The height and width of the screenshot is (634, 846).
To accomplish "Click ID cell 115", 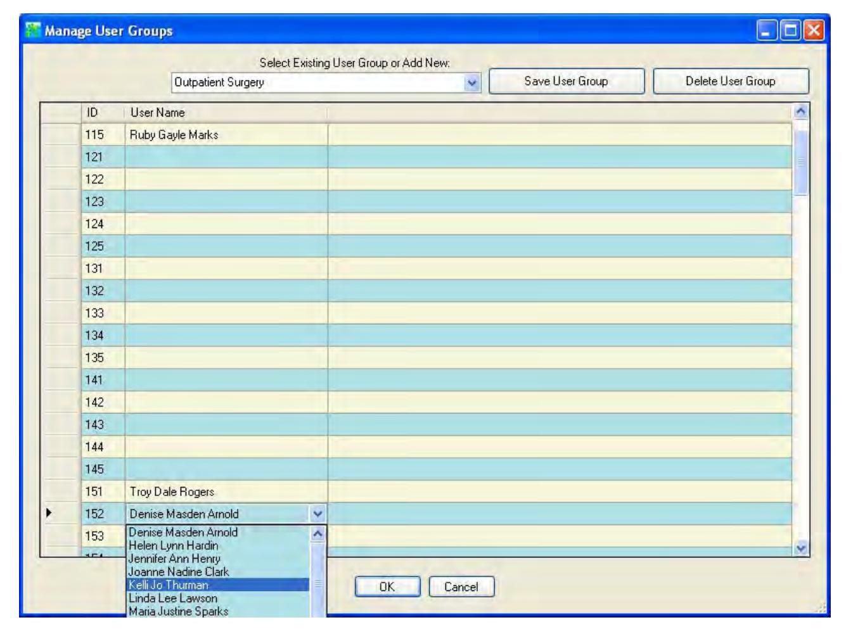I will click(x=103, y=135).
